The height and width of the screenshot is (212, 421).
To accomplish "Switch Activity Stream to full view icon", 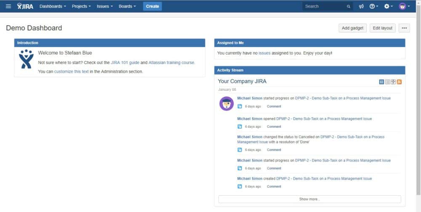I will (x=381, y=82).
